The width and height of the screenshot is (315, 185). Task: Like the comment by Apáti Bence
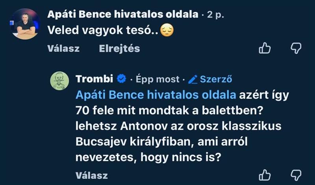click(265, 48)
